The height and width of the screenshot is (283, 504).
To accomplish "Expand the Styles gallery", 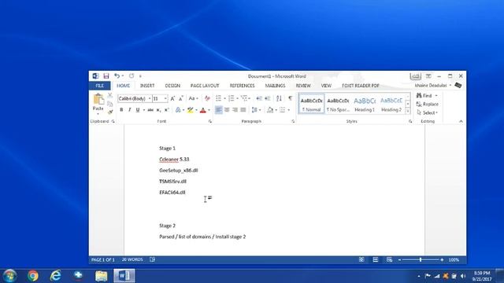I will click(408, 112).
